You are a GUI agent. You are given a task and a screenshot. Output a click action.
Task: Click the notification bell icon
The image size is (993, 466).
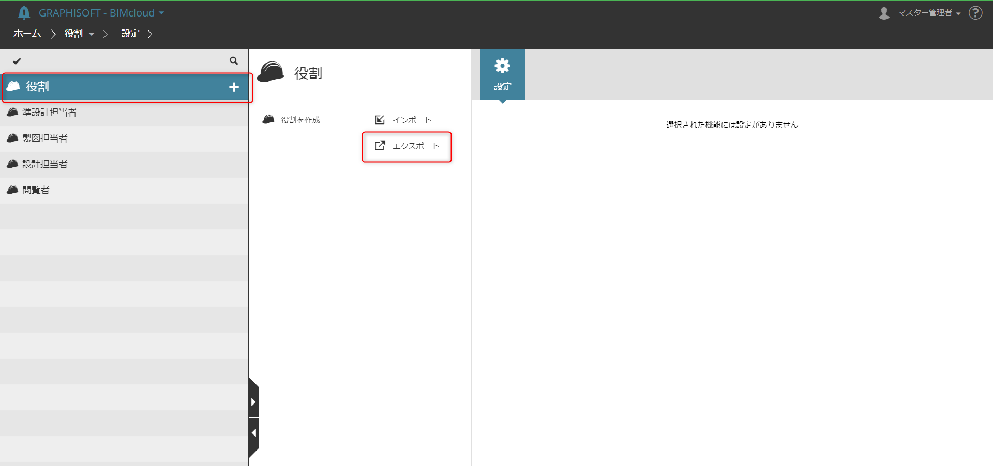24,13
